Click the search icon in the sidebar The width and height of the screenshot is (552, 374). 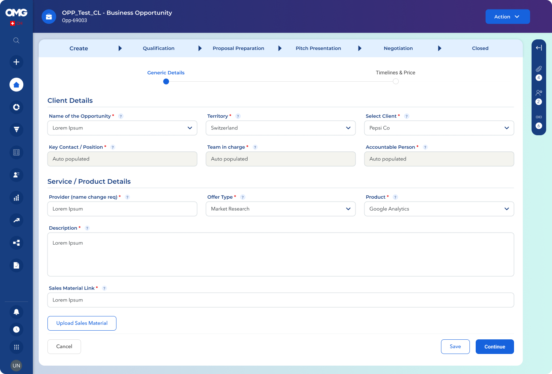16,40
